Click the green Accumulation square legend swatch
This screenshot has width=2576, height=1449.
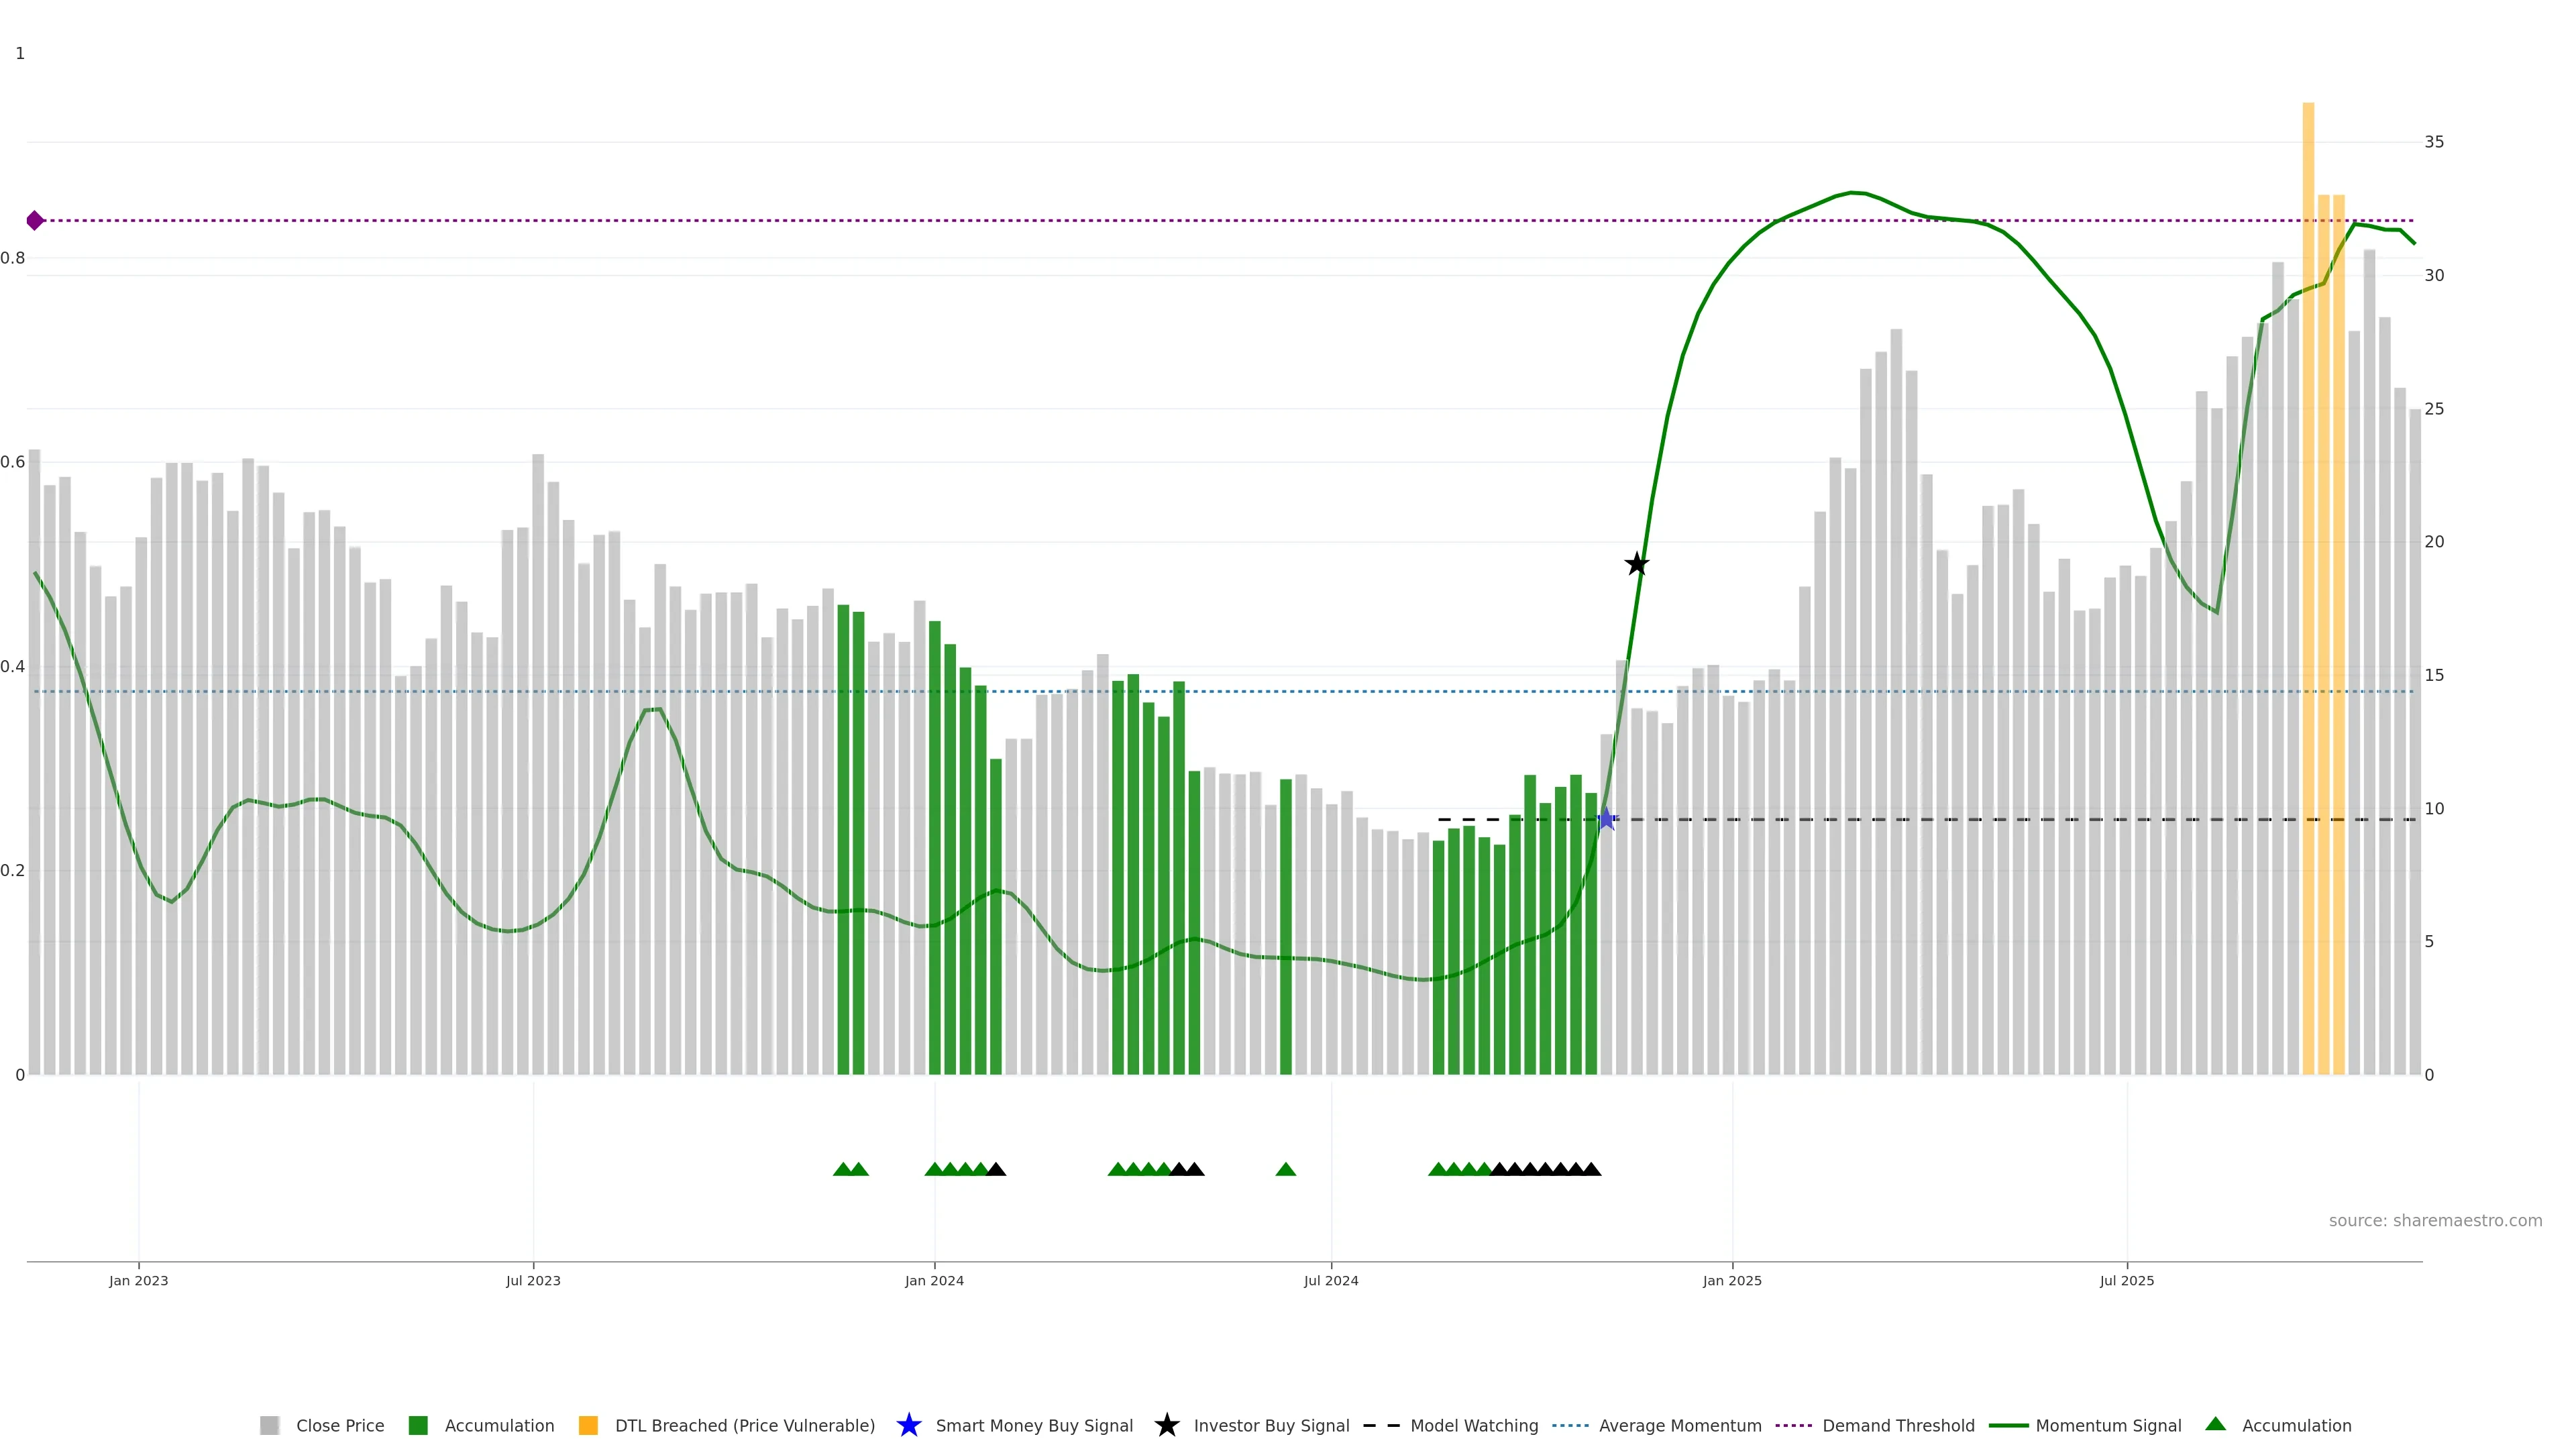tap(418, 1425)
